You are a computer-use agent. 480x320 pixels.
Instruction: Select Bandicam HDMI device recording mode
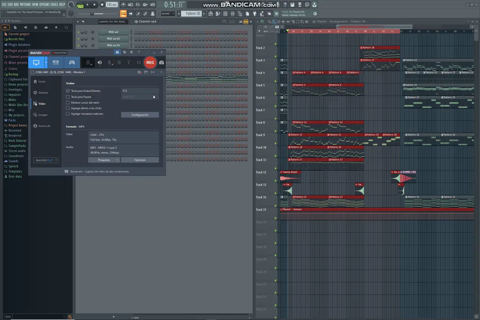[55, 62]
